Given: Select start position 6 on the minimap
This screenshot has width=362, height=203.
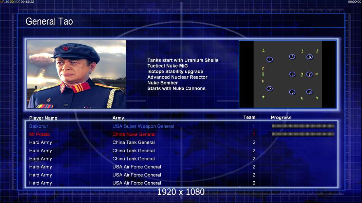Looking at the screenshot, I should [310, 57].
